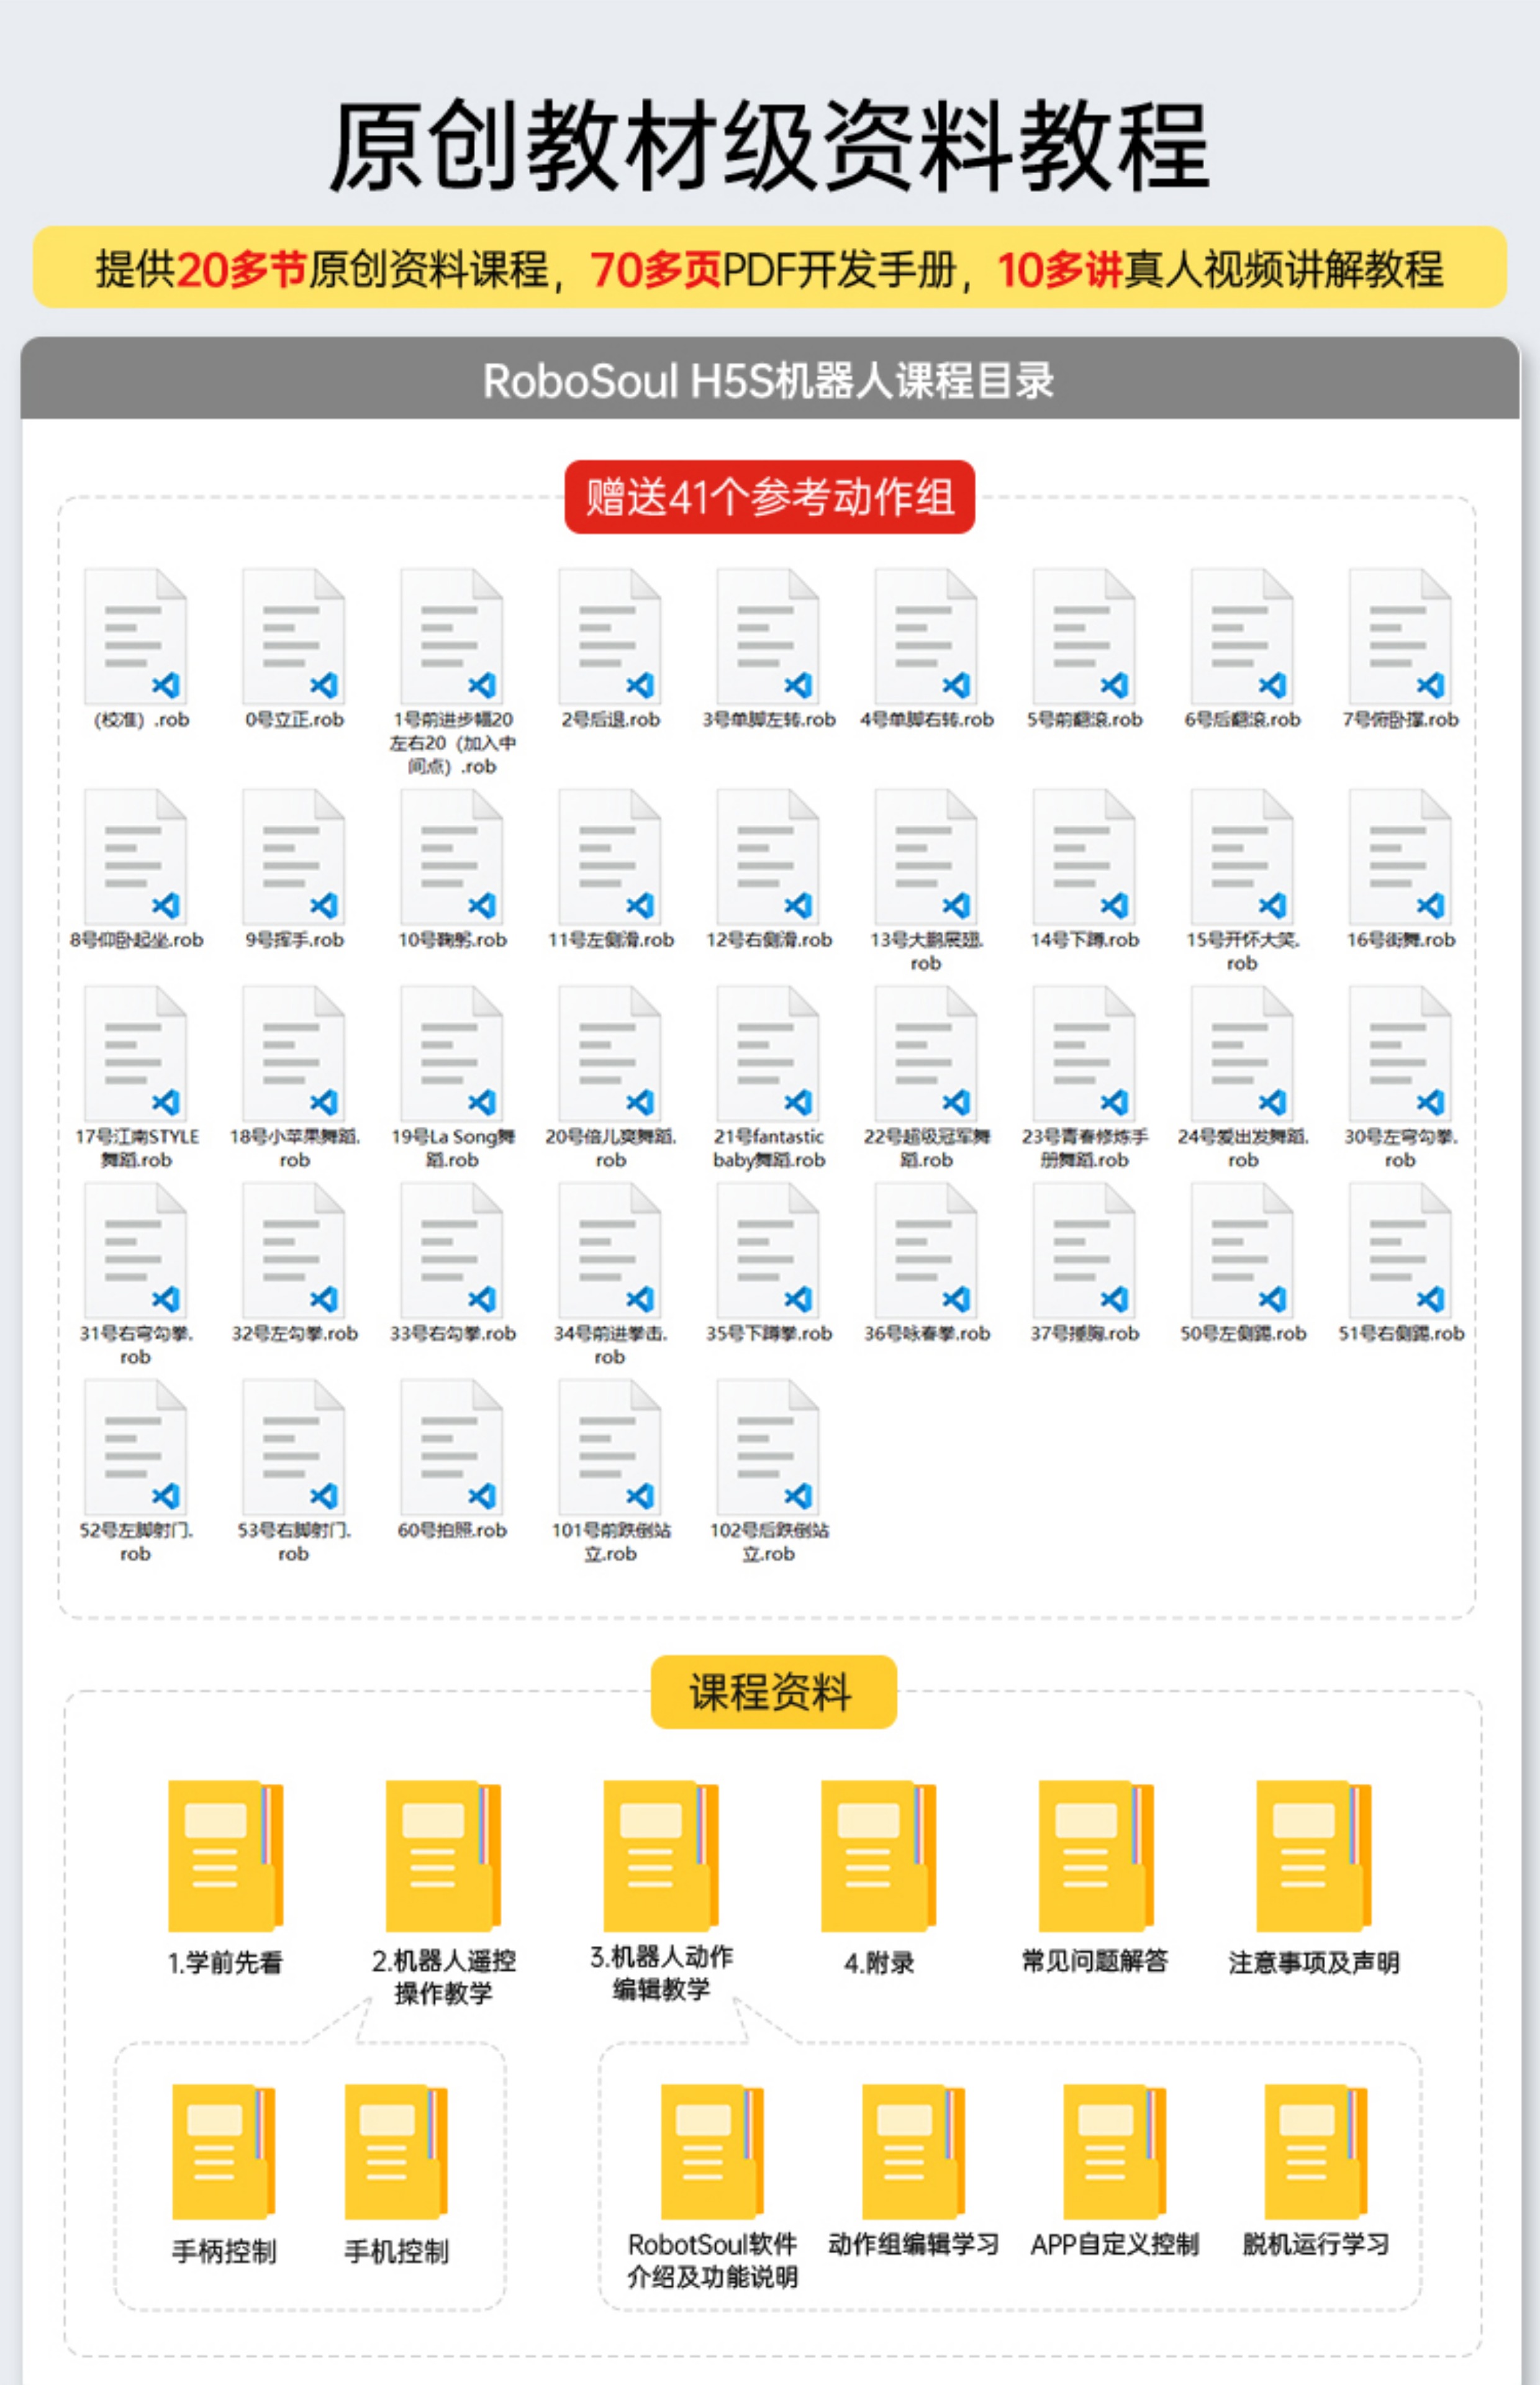Click the 原创教材级资料教程 title
The width and height of the screenshot is (1540, 2385).
click(x=769, y=146)
